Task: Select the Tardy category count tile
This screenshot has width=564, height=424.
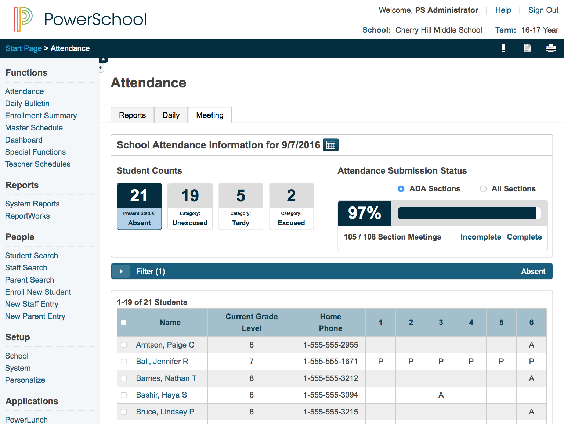Action: (241, 206)
